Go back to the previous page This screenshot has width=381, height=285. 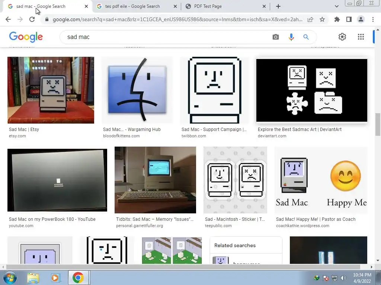pos(8,19)
